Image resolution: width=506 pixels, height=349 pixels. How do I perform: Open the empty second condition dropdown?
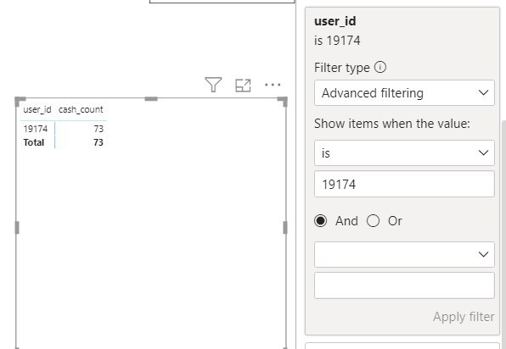coord(404,254)
